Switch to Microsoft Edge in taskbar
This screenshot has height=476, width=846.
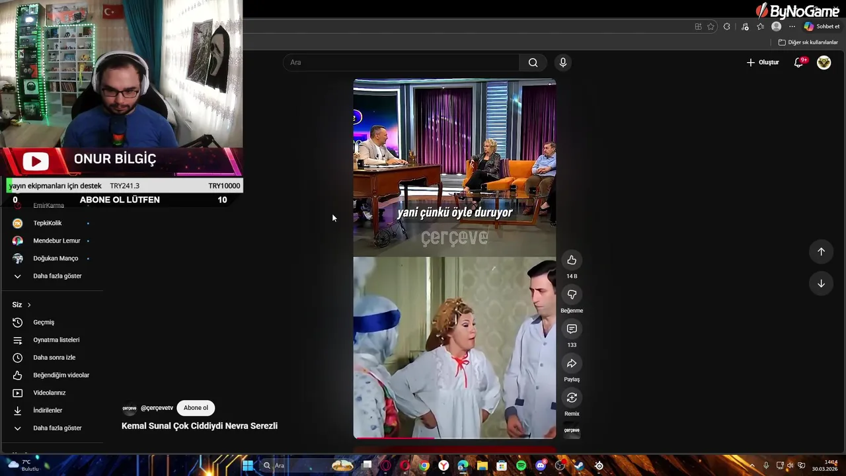(x=463, y=465)
